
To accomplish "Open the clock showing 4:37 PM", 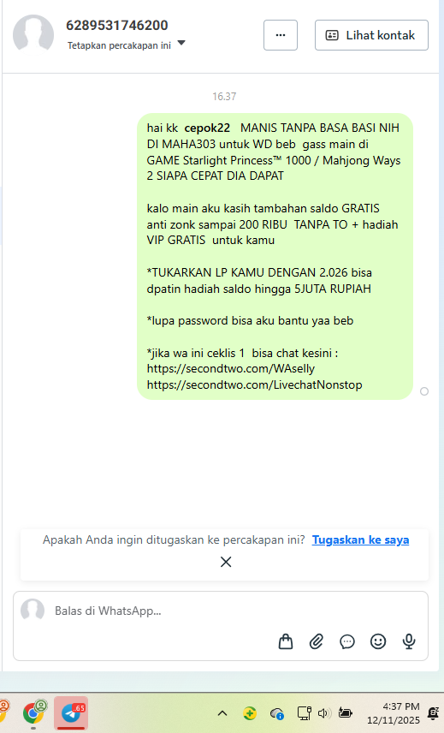I will 394,713.
